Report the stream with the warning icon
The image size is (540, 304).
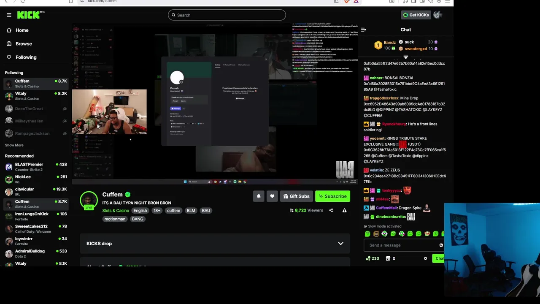click(x=344, y=210)
